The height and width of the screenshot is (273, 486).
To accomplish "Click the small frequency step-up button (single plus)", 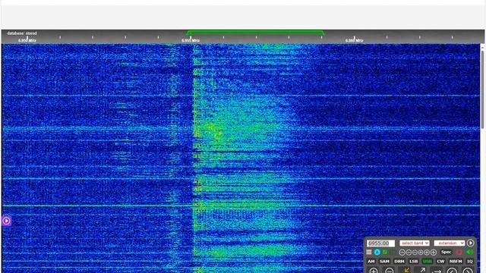I will tap(421, 253).
